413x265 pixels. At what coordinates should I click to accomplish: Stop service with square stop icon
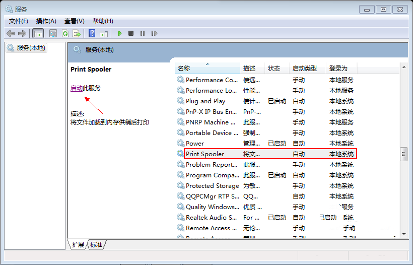[131, 33]
